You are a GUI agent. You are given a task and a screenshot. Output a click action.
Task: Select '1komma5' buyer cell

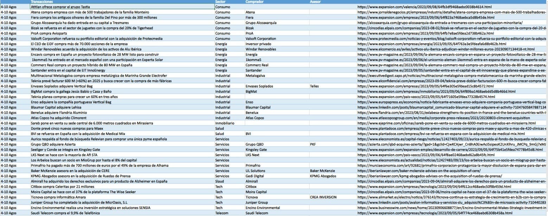coord(277,60)
